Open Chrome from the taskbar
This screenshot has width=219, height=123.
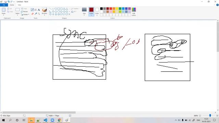[x=59, y=120]
